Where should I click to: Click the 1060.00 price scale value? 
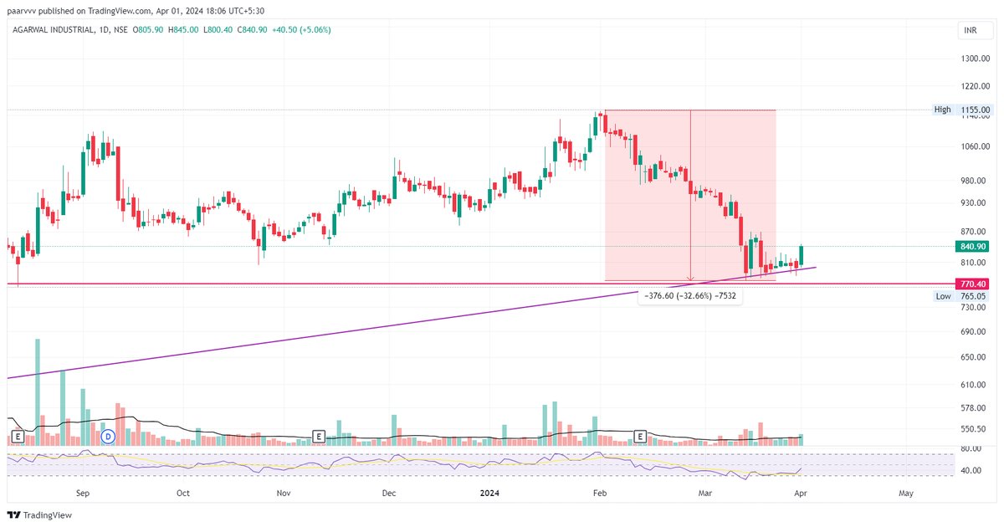click(975, 147)
